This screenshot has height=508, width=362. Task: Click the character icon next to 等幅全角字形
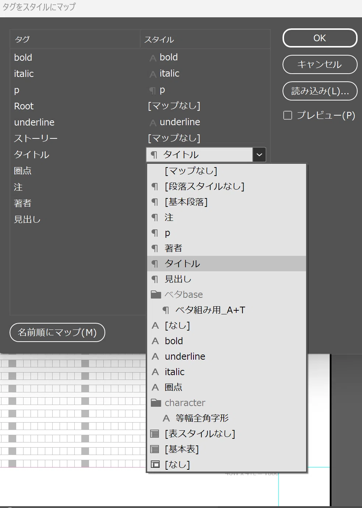[166, 418]
